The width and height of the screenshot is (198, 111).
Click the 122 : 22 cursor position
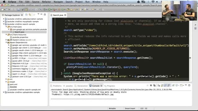[144, 108]
